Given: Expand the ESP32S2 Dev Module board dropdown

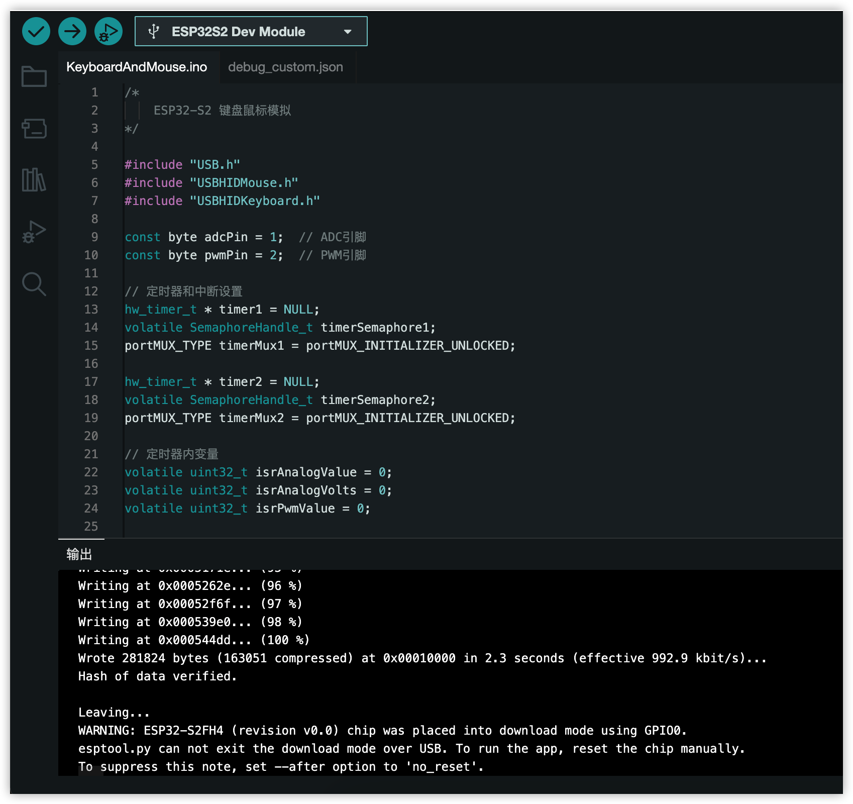Looking at the screenshot, I should point(251,31).
